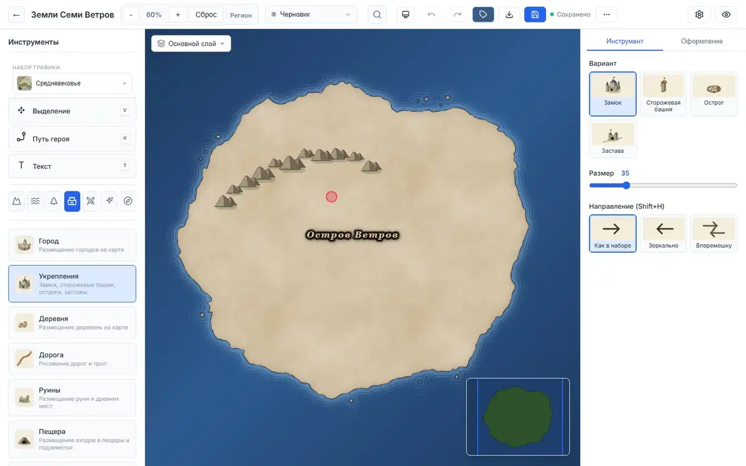Zoom in with the plus button
The image size is (746, 466).
coord(178,14)
